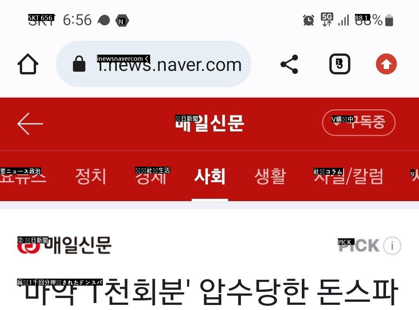This screenshot has width=419, height=310.
Task: Tap the lock icon in address bar
Action: click(79, 64)
